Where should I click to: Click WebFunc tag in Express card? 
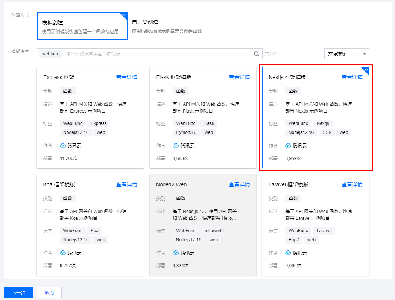(x=73, y=123)
